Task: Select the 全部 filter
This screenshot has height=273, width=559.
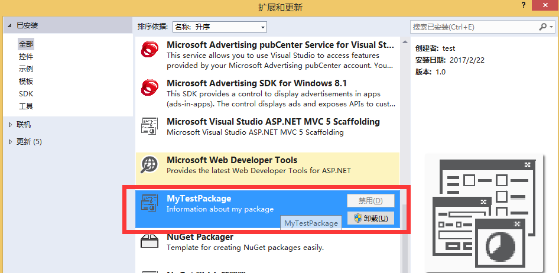Action: tap(26, 44)
